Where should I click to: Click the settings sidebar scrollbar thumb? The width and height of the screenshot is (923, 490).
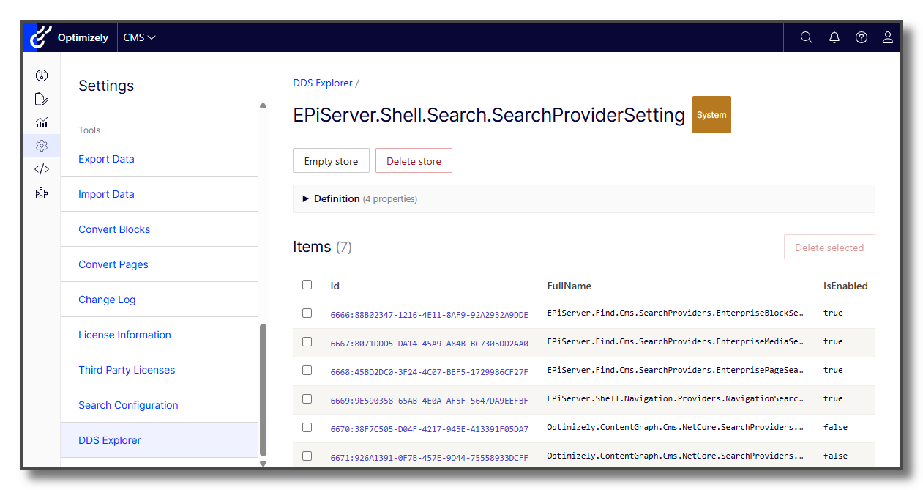tap(264, 390)
